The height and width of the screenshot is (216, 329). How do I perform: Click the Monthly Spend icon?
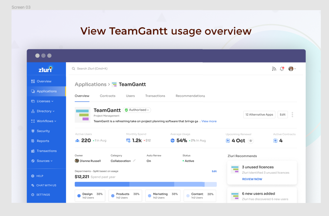pos(128,141)
